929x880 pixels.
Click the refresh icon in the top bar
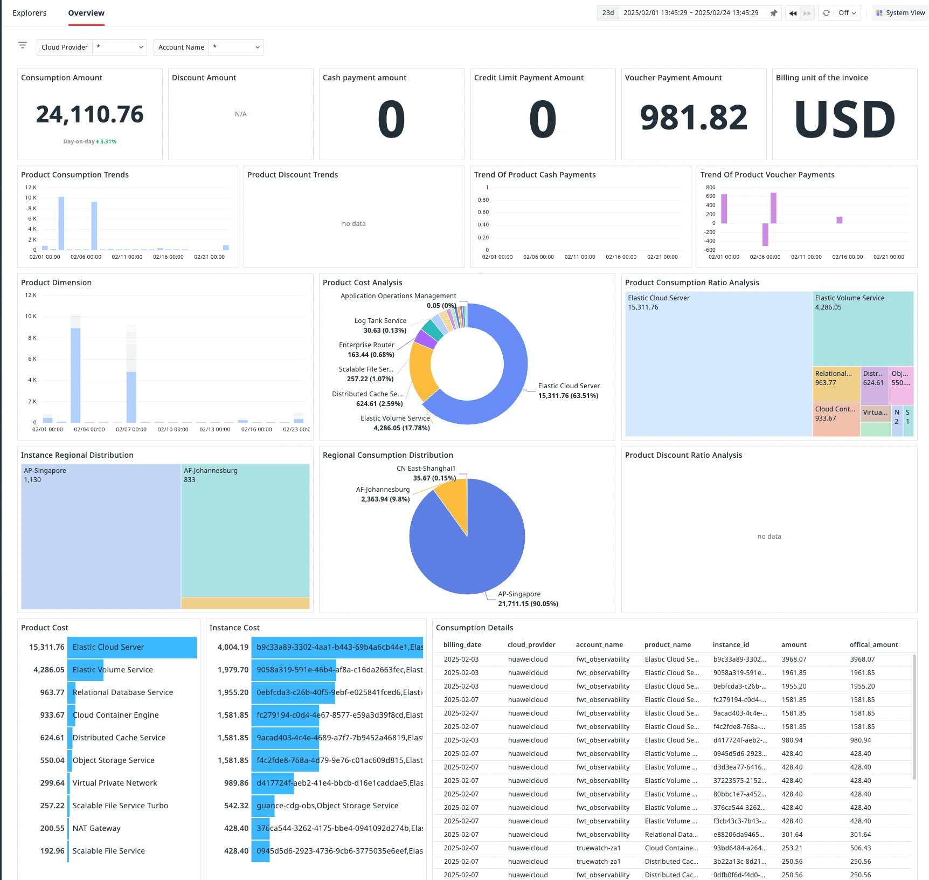[826, 13]
